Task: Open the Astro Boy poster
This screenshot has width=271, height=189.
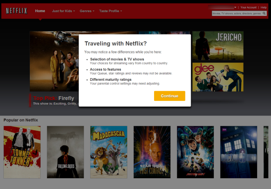Action: pos(195,152)
